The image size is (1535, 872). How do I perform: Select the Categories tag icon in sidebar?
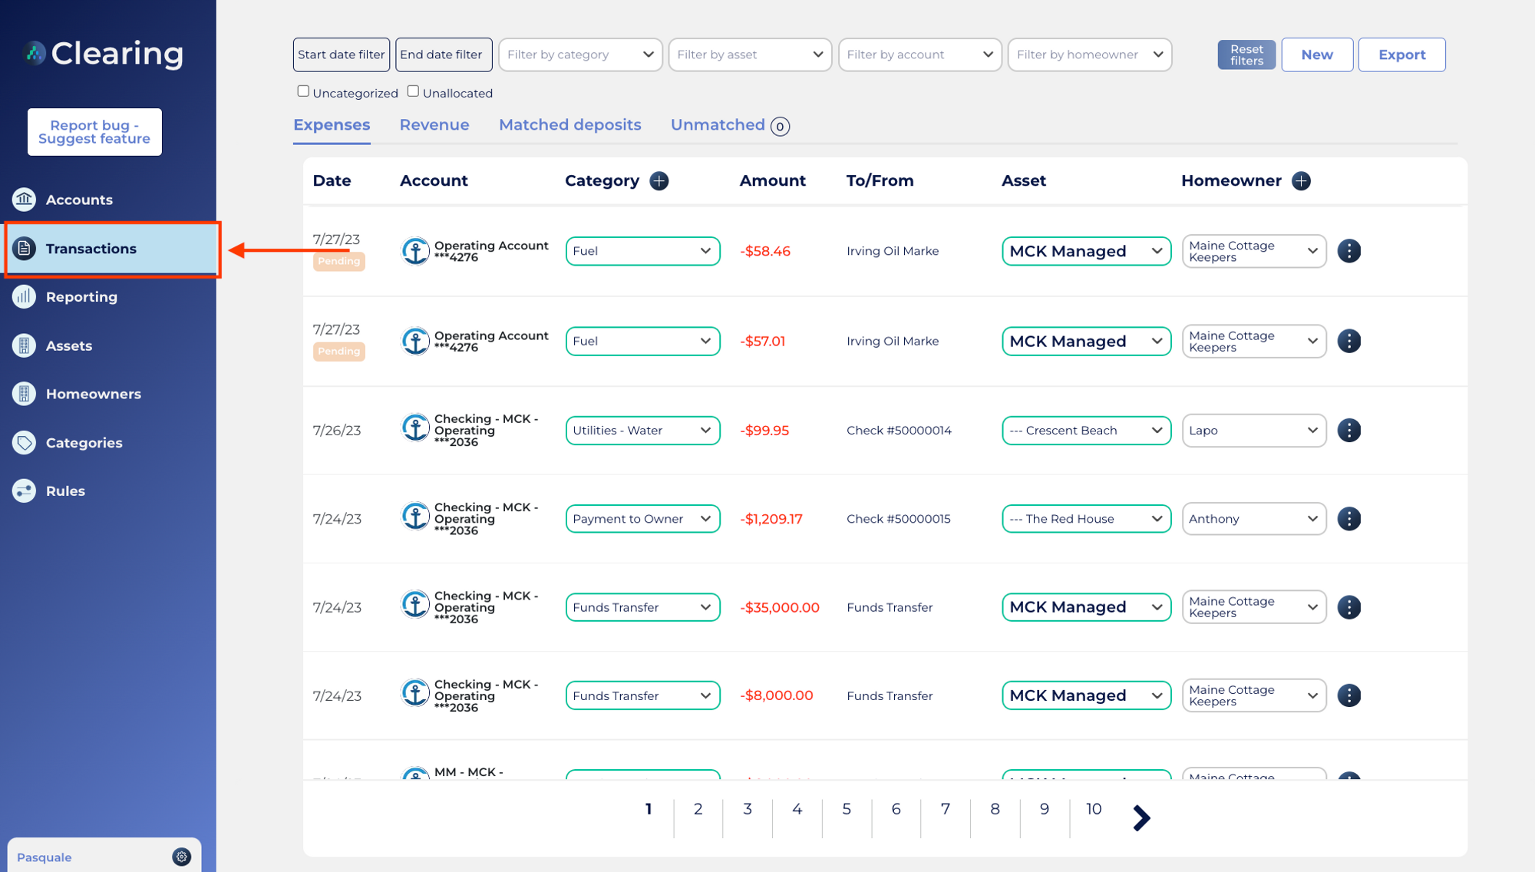tap(24, 442)
